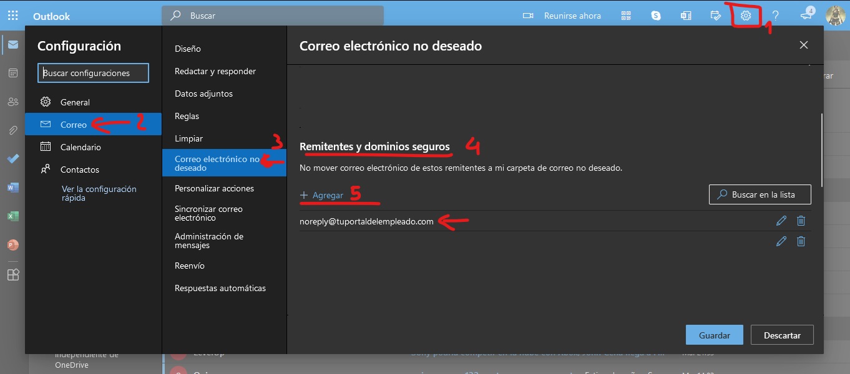Open Skype from the header
The image size is (850, 374).
[656, 16]
